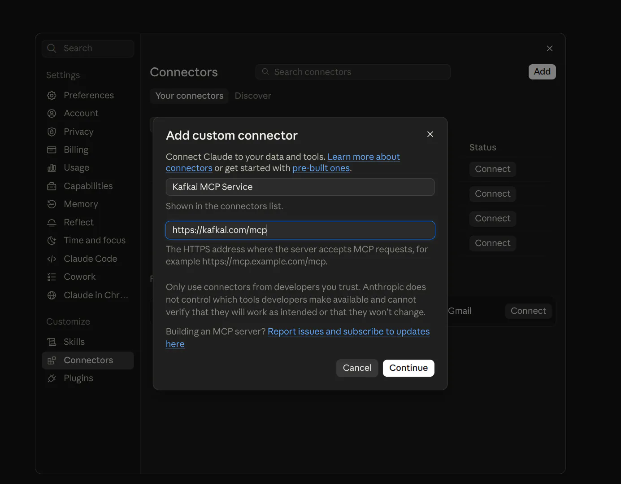This screenshot has width=621, height=484.
Task: Close the Add custom connector dialog
Action: pos(430,134)
